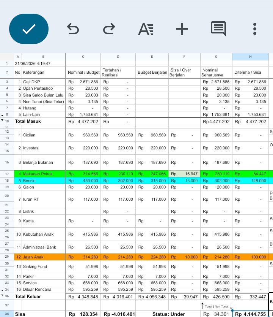Click the Total Masuk budget value 4.477.202 in column C

click(83, 122)
